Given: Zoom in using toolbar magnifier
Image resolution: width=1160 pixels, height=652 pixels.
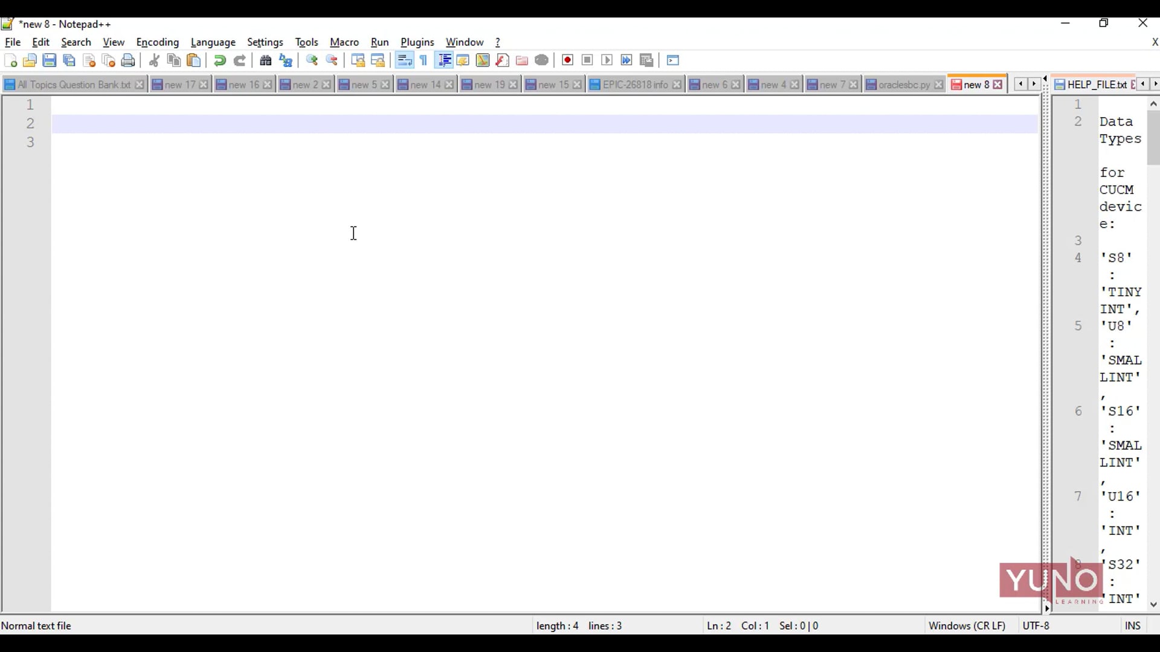Looking at the screenshot, I should [312, 60].
